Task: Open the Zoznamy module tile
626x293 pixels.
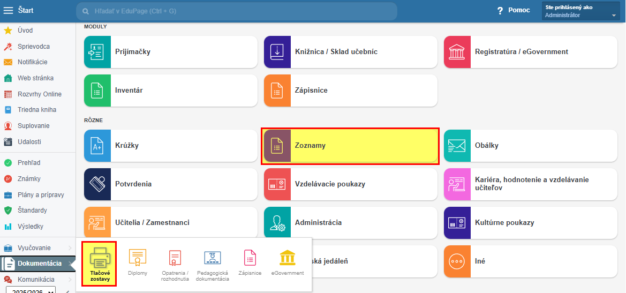Action: point(350,146)
